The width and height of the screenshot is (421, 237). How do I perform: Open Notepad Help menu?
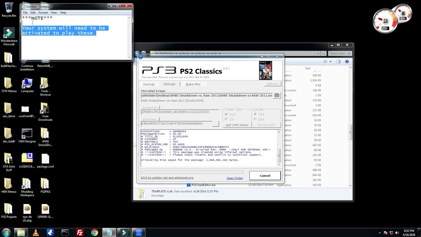(63, 13)
